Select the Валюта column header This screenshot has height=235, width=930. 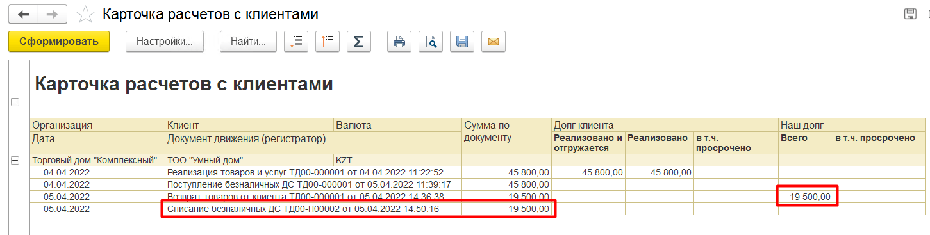pyautogui.click(x=397, y=125)
